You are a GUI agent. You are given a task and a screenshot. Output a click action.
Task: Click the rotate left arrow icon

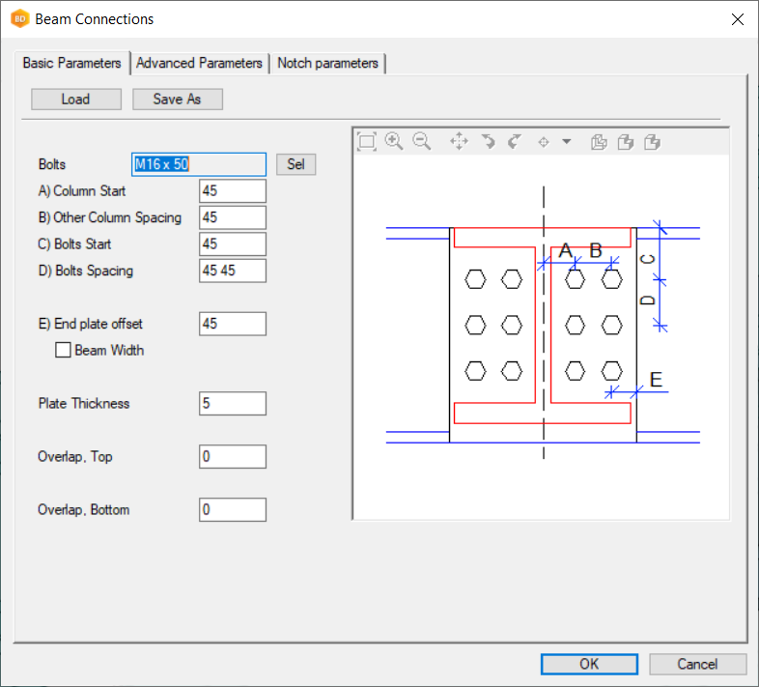[488, 141]
